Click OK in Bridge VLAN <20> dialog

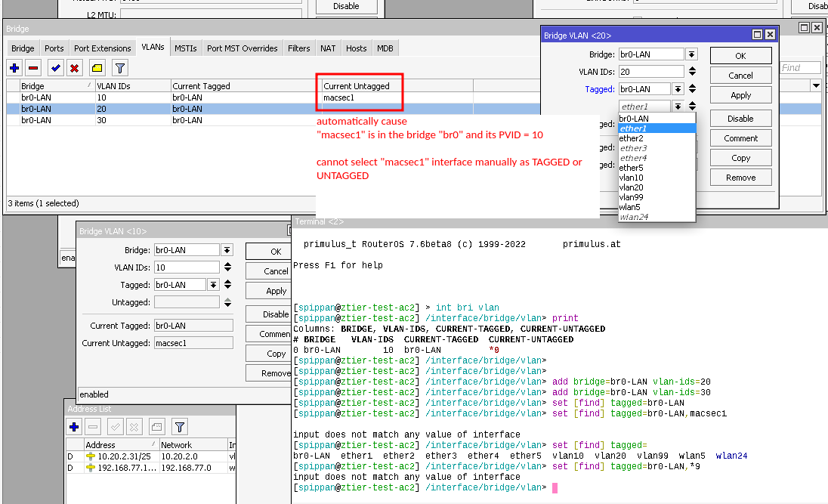740,55
